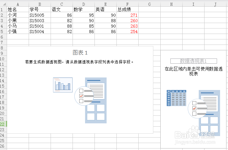Click the field list illustration in chart area

91,100
